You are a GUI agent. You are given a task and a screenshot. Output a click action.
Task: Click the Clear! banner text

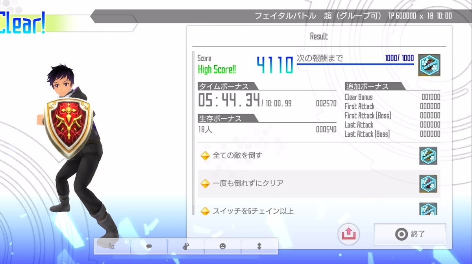[22, 22]
